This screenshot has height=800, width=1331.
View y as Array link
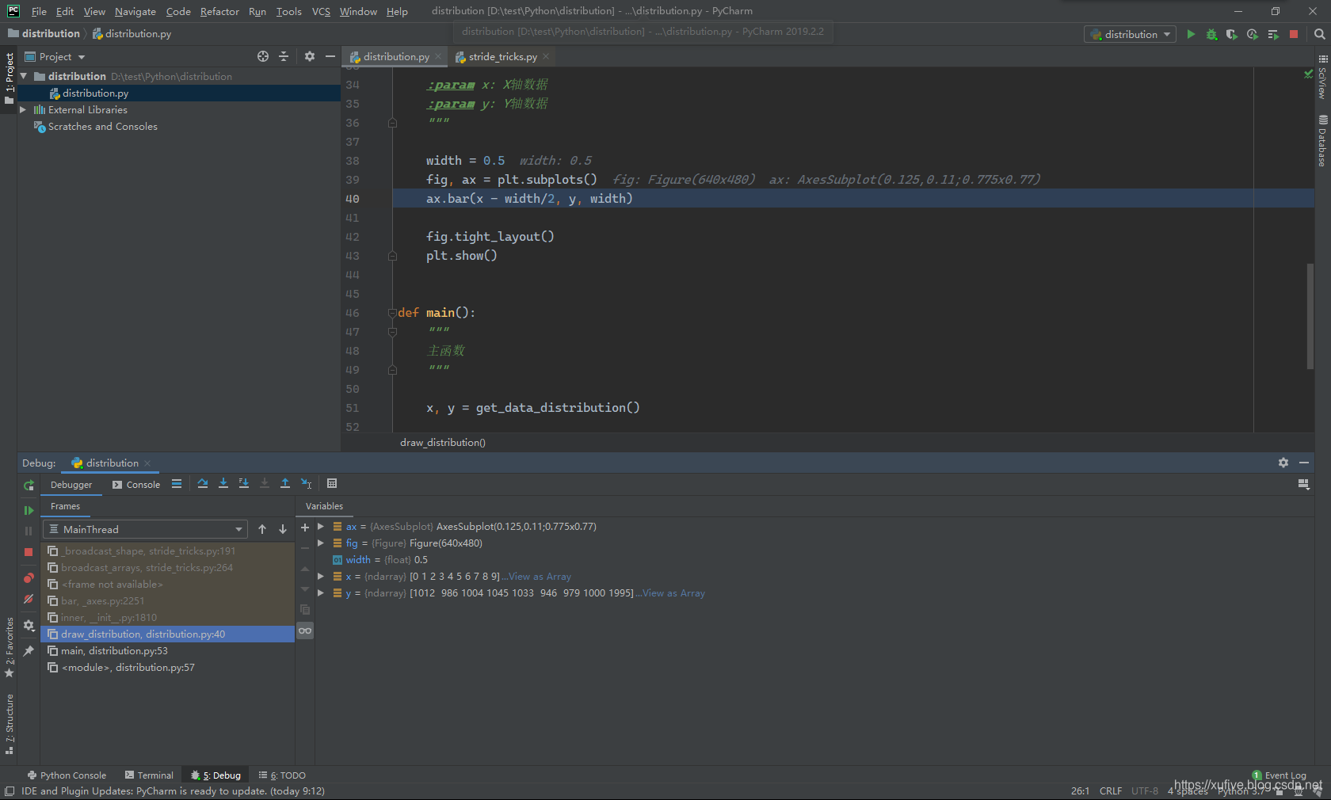[673, 593]
